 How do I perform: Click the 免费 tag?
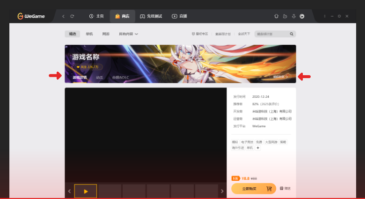pos(259,142)
